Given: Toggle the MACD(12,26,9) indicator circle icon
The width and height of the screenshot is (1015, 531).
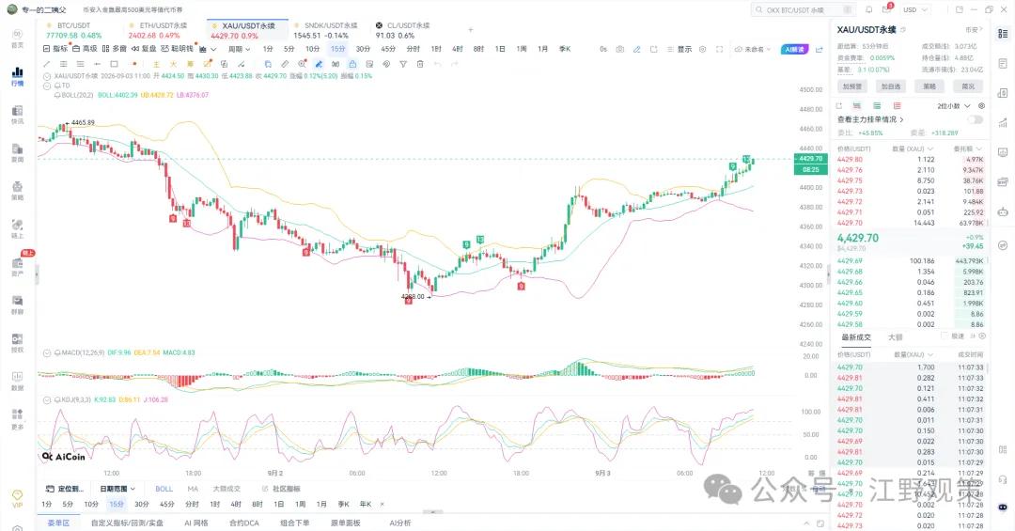Looking at the screenshot, I should click(x=47, y=353).
